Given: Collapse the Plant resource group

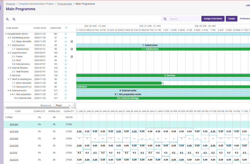Looking at the screenshot, I should (6, 117).
